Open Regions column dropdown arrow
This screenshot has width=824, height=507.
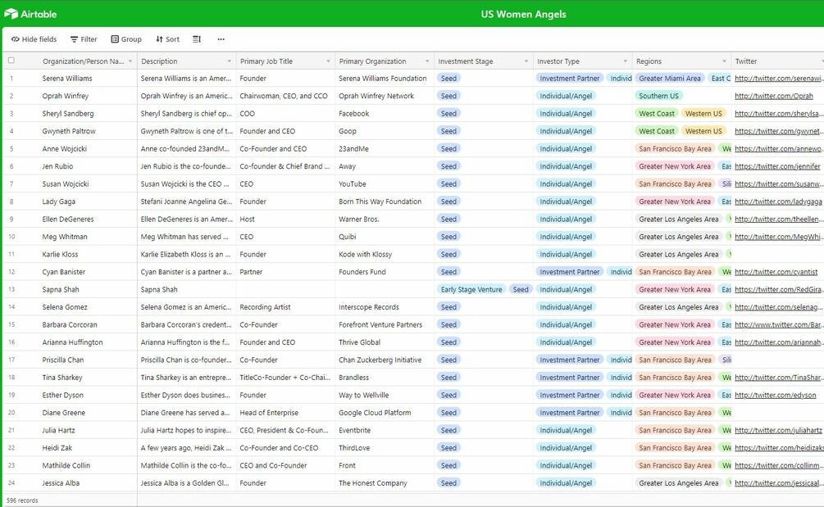[x=724, y=61]
